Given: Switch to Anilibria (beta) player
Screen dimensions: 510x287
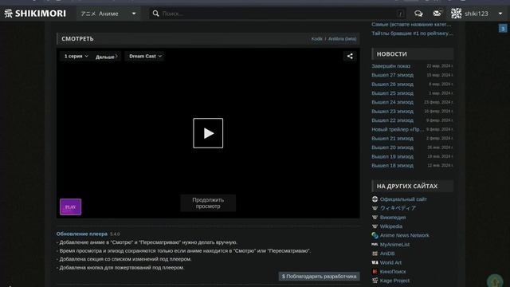Looking at the screenshot, I should [x=342, y=39].
